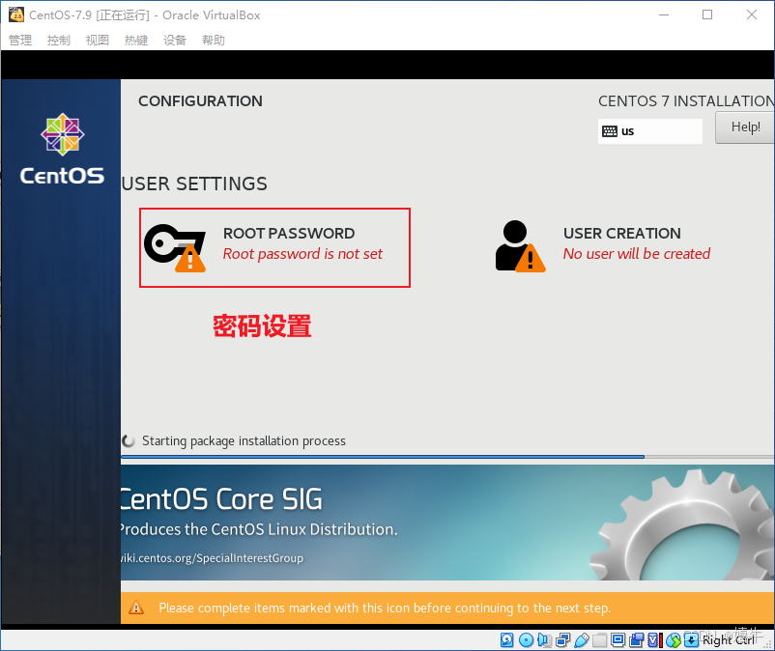Maximize the VirtualBox window

707,14
